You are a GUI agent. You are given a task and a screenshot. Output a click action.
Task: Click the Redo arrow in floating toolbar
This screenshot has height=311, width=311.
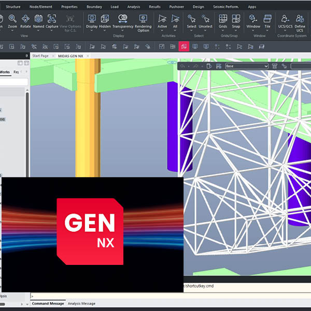click(x=196, y=66)
